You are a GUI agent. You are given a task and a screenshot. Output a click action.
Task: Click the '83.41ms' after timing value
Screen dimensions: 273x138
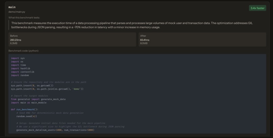(145, 40)
